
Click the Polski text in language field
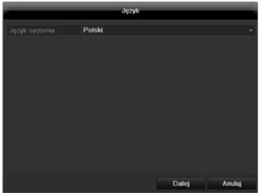coord(93,30)
